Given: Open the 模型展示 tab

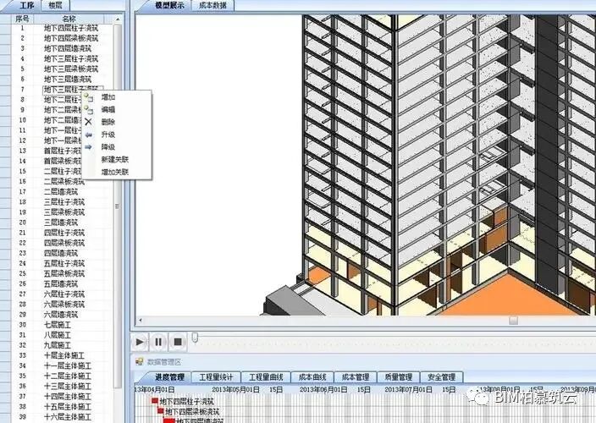Looking at the screenshot, I should pos(169,5).
